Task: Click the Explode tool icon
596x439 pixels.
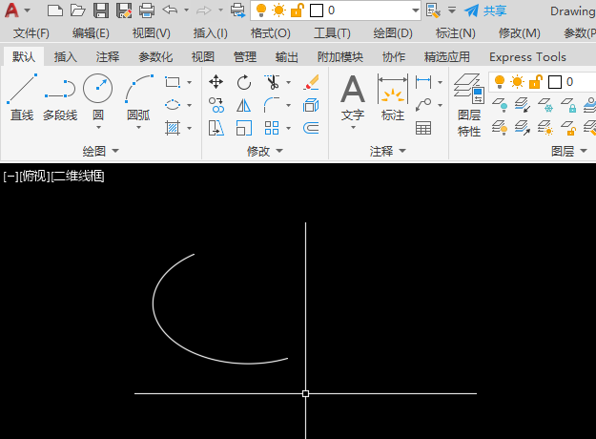Action: tap(311, 105)
